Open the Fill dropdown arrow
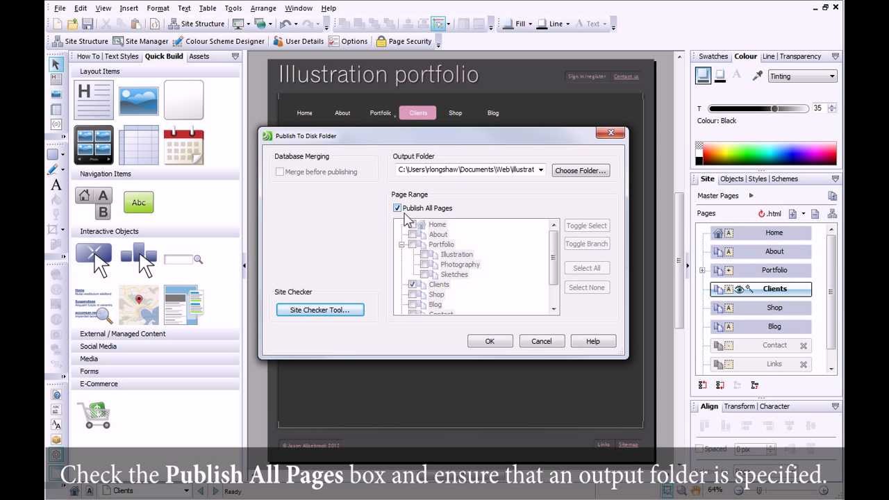The height and width of the screenshot is (500, 889). coord(530,24)
